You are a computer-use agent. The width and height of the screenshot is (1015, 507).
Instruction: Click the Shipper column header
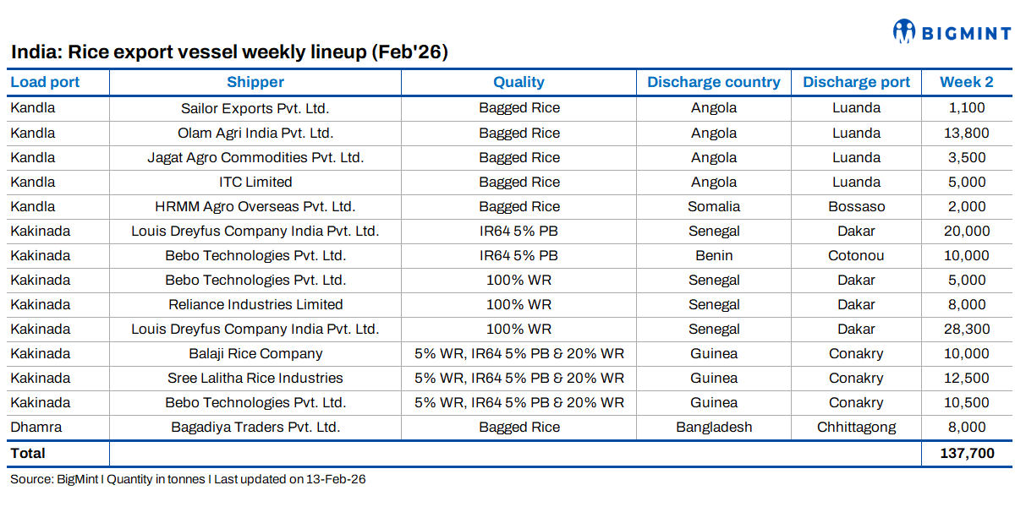(x=255, y=82)
